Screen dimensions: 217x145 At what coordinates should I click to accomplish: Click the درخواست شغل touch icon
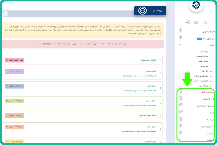[181, 91]
